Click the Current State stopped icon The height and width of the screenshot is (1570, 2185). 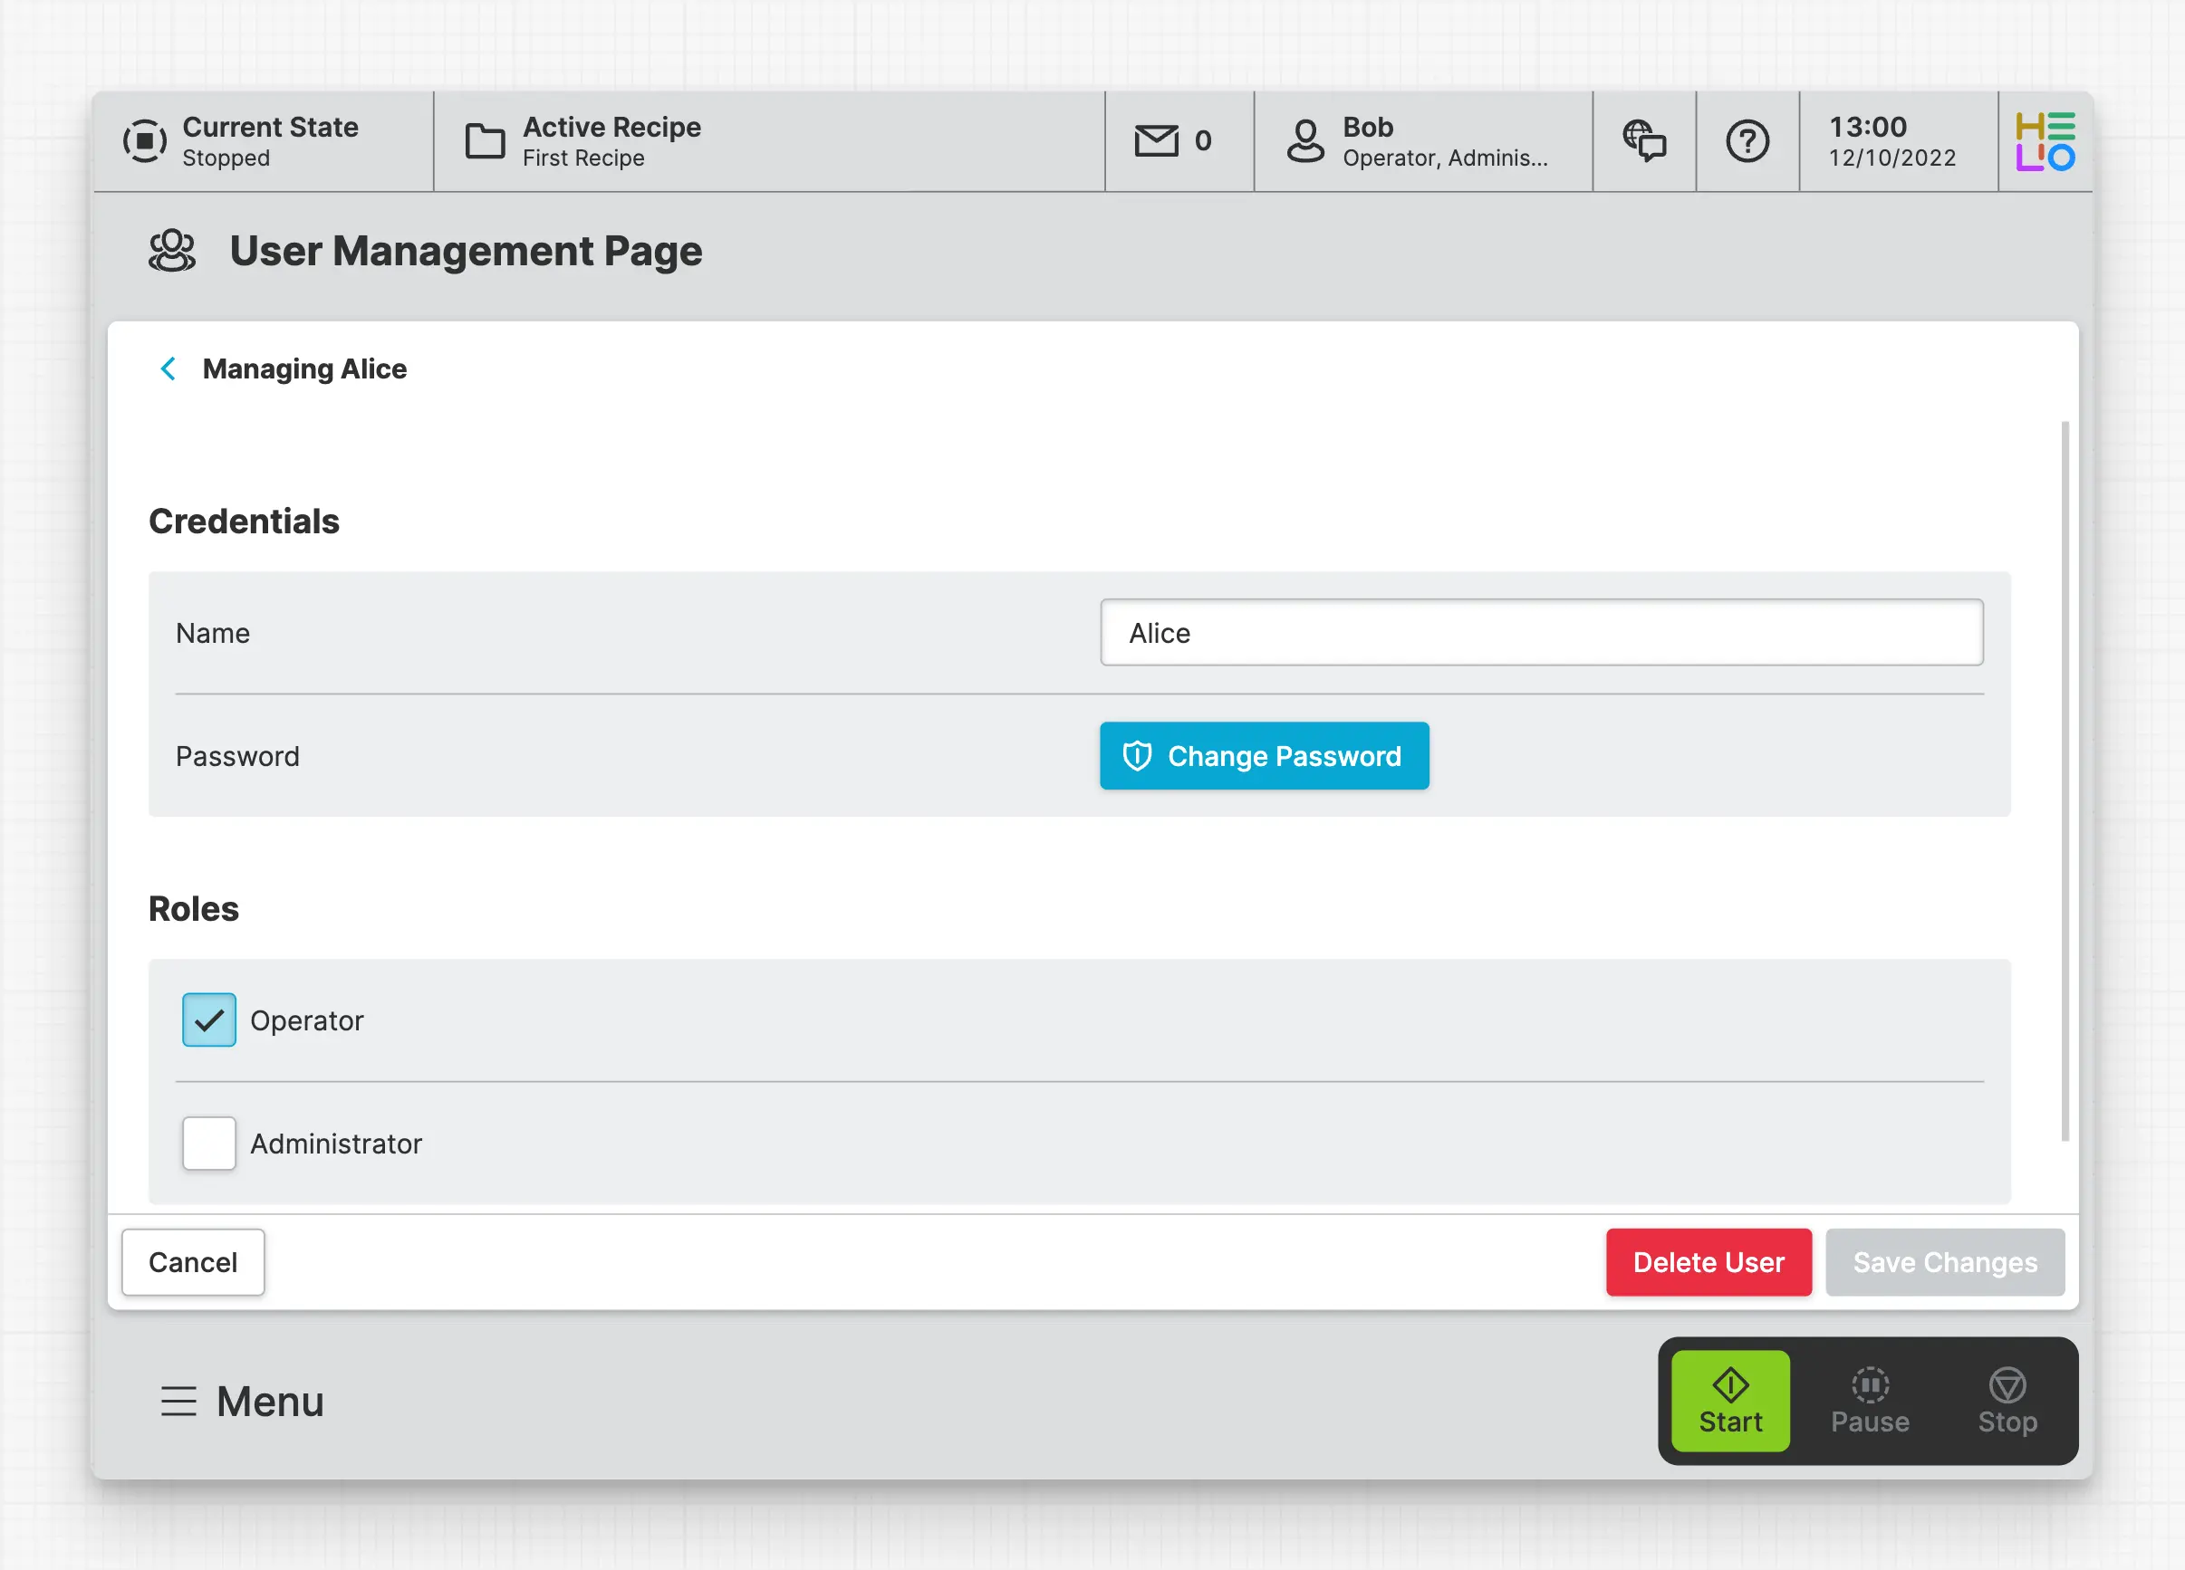(145, 141)
